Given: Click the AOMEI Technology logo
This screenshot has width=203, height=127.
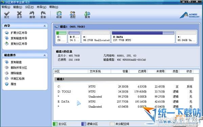Looking at the screenshot, I should tap(190, 15).
